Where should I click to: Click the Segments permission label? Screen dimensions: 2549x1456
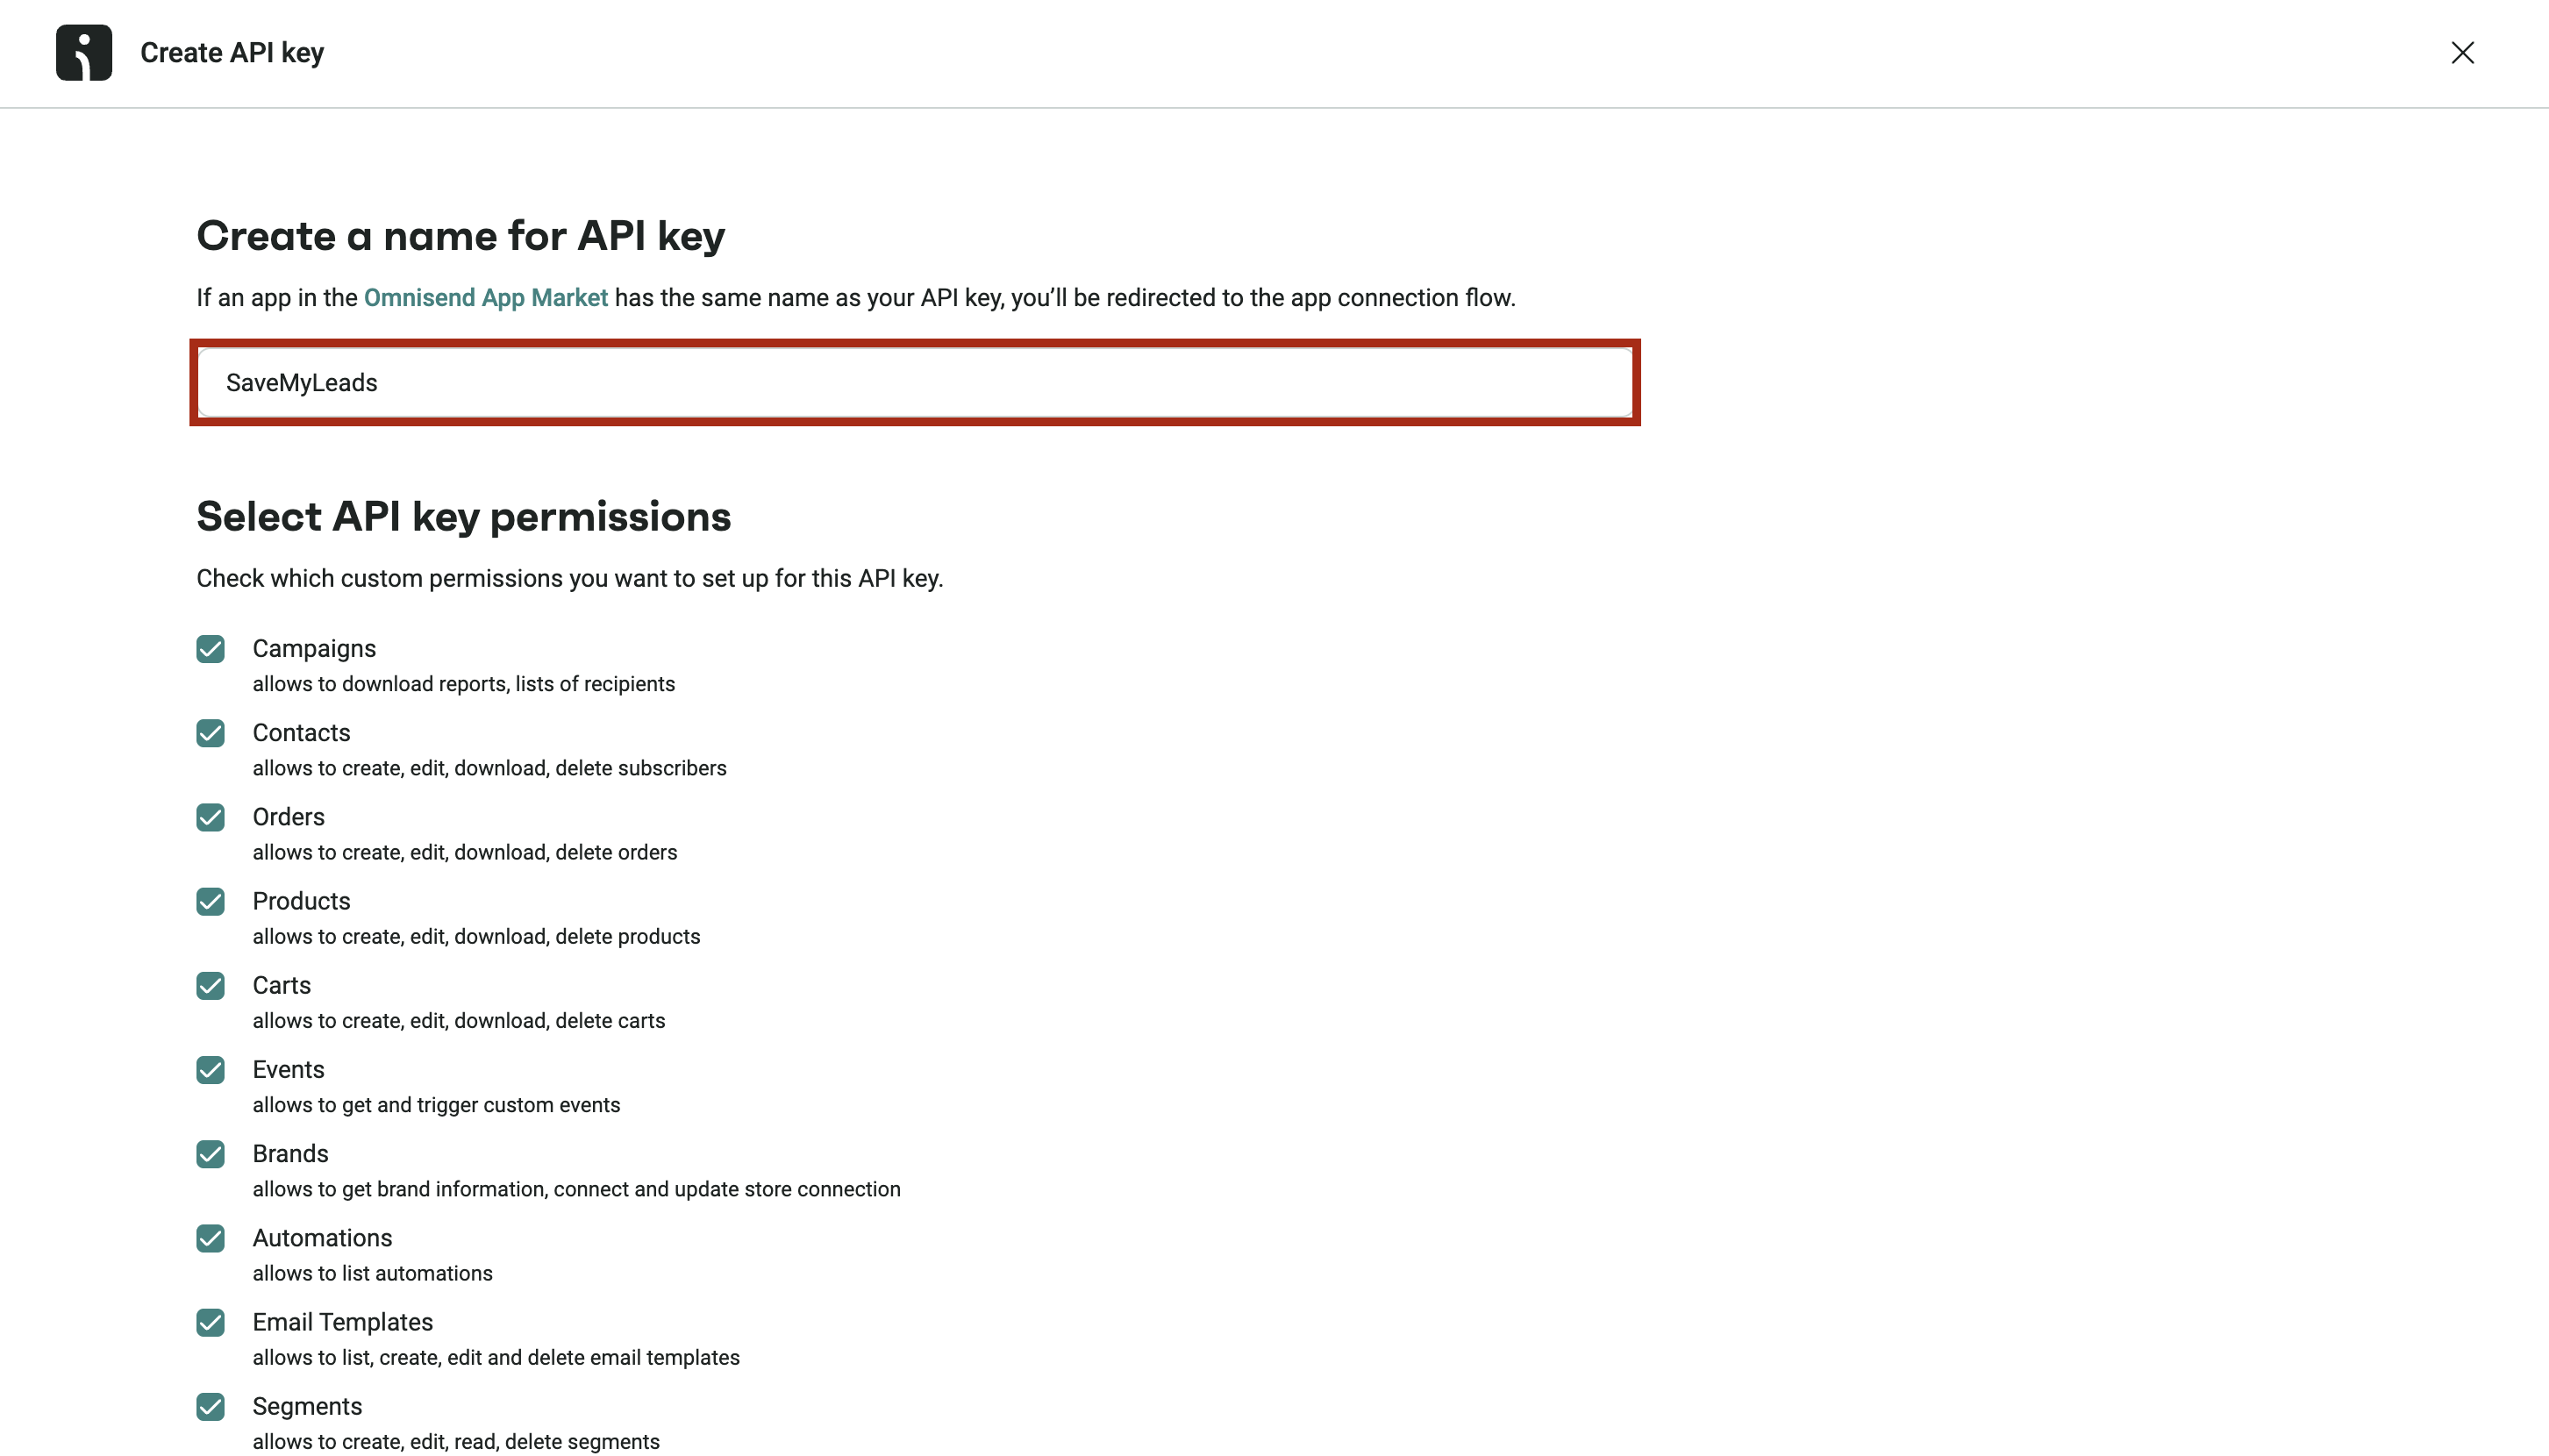[x=307, y=1406]
